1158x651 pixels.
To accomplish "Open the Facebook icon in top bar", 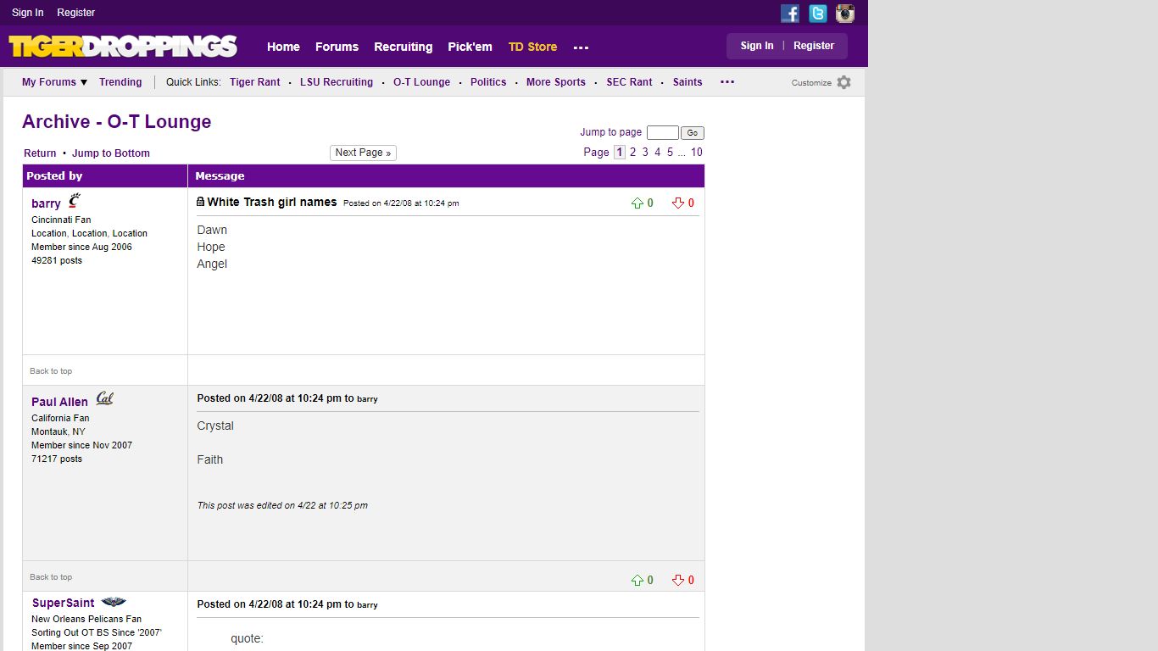I will (x=790, y=13).
